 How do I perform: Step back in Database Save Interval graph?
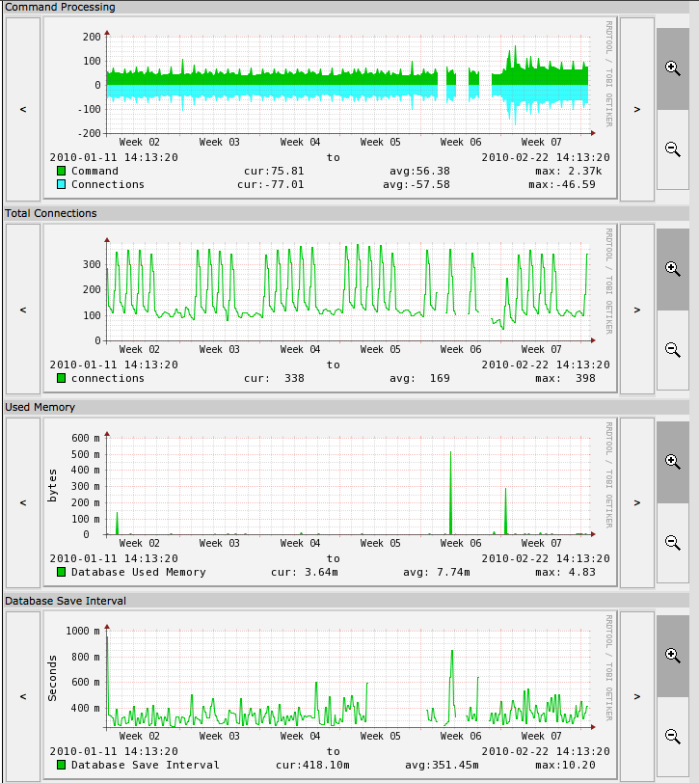pos(23,696)
